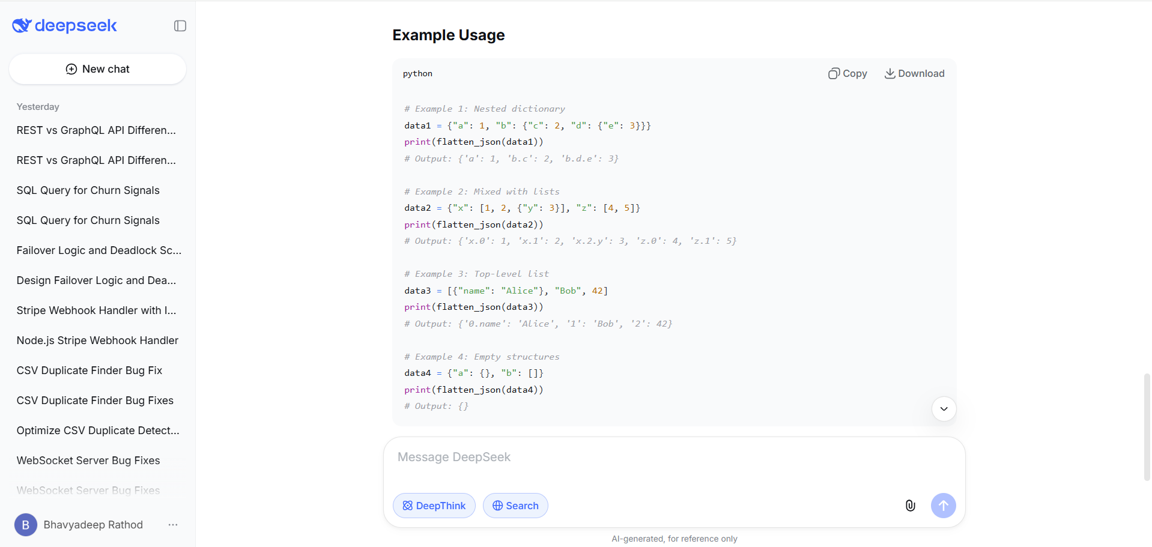This screenshot has height=547, width=1152.
Task: Toggle the plus icon inside New chat
Action: [x=71, y=68]
